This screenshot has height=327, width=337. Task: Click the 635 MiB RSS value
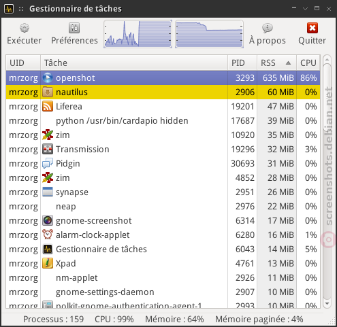tap(278, 78)
